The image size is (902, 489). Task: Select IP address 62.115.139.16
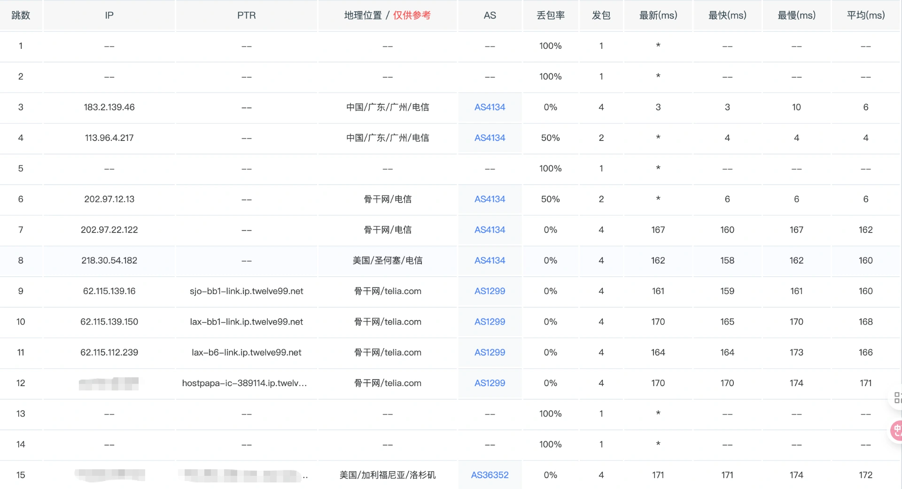[109, 291]
